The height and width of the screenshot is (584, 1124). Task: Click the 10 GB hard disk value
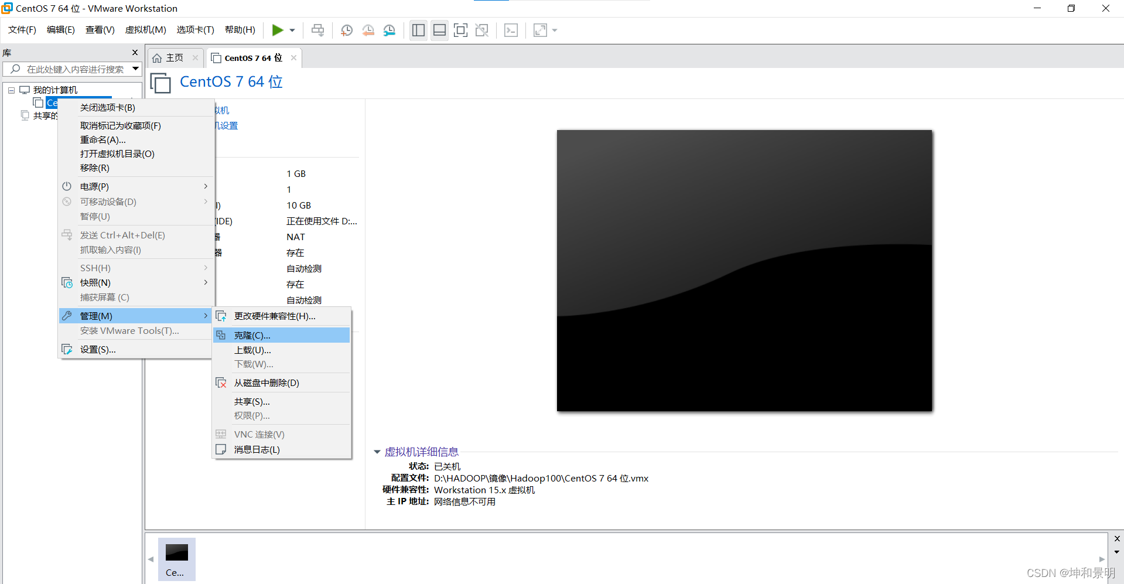click(x=299, y=206)
